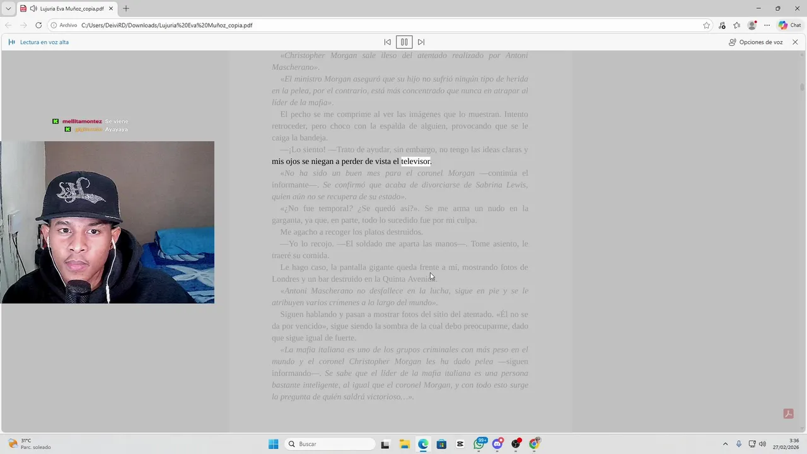The image size is (807, 454).
Task: Click the page vertical scrollbar thumb
Action: coord(802,87)
